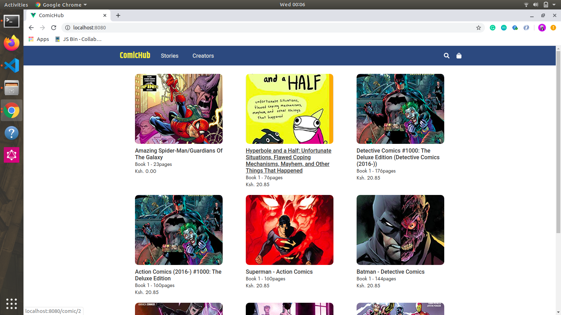Open the JS Bin bookmark
The image size is (561, 315).
click(x=78, y=39)
